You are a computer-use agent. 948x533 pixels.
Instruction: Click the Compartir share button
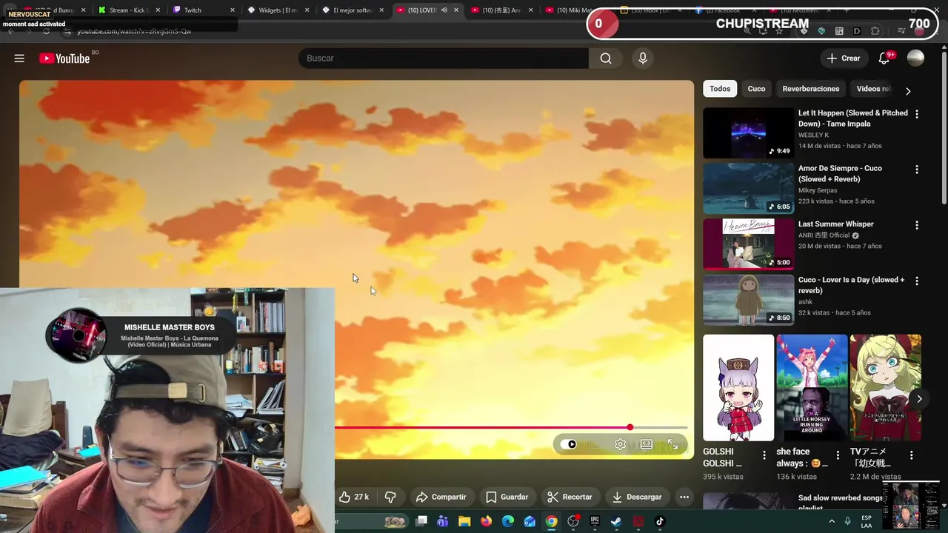(441, 497)
